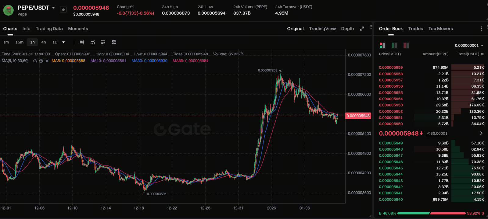This screenshot has height=219, width=488.
Task: Show only buy orders in the order book
Action: tap(394, 45)
